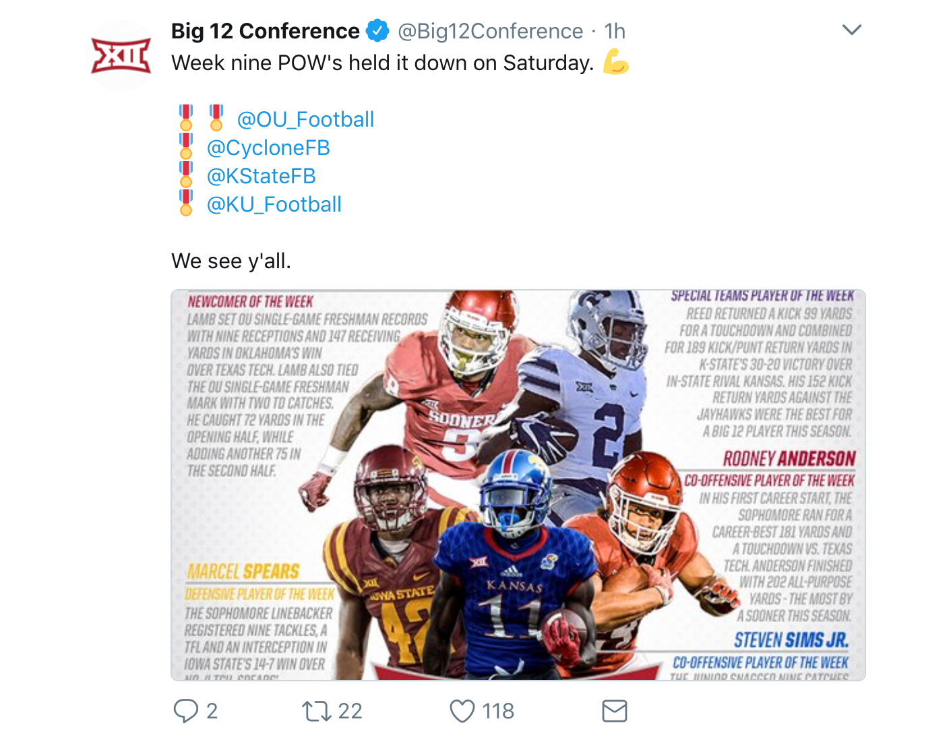Screen dimensions: 949x744
Task: Click the "We see y'all." tweet text
Action: click(x=231, y=261)
